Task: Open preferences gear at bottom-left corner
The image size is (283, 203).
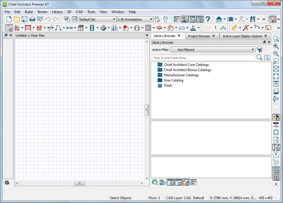Action: pyautogui.click(x=7, y=182)
